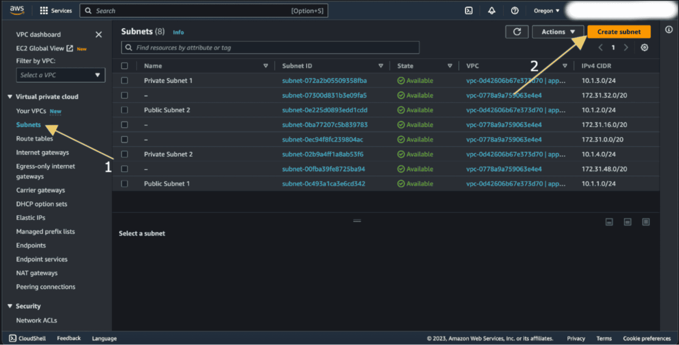This screenshot has height=345, width=679.
Task: Open subnet-0c493a1ca3e6cd342 link
Action: [323, 184]
